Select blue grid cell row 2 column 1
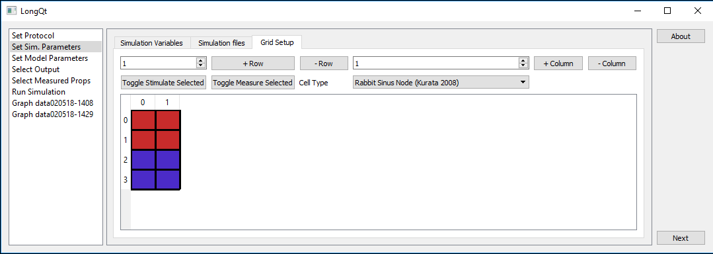Viewport: 713px width, 254px height. 168,160
